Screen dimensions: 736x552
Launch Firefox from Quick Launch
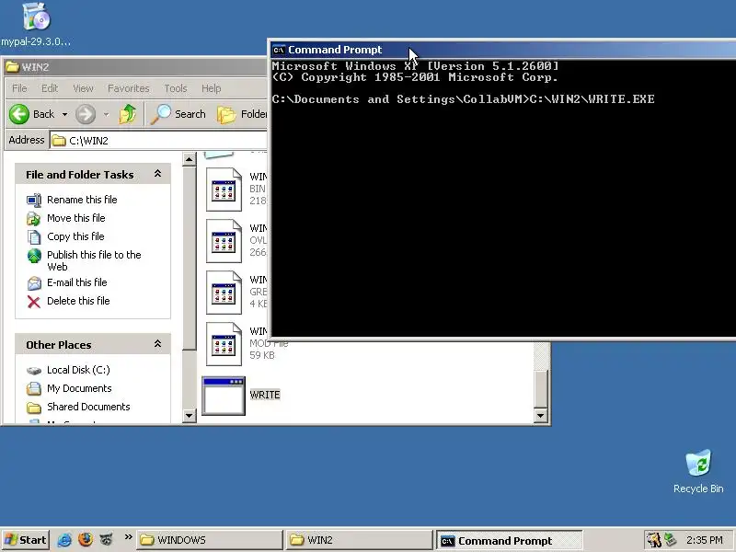point(86,539)
